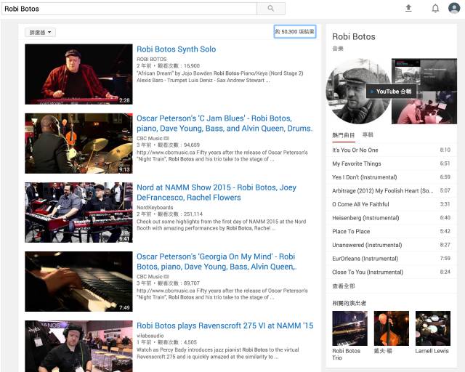Image resolution: width=465 pixels, height=372 pixels.
Task: Open the upload video icon
Action: [x=408, y=8]
